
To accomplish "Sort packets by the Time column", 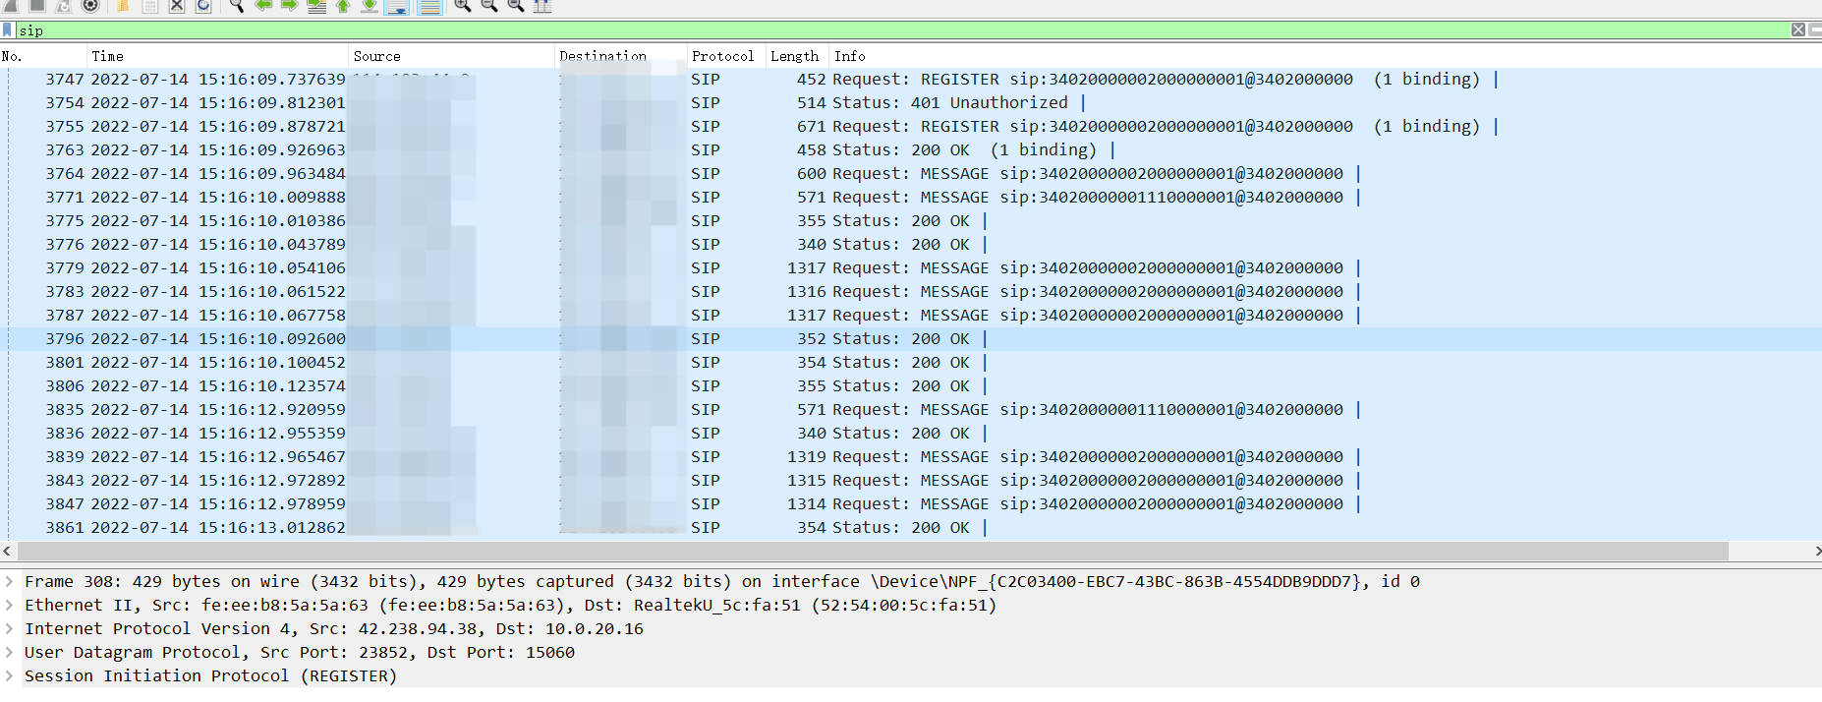I will (x=217, y=56).
